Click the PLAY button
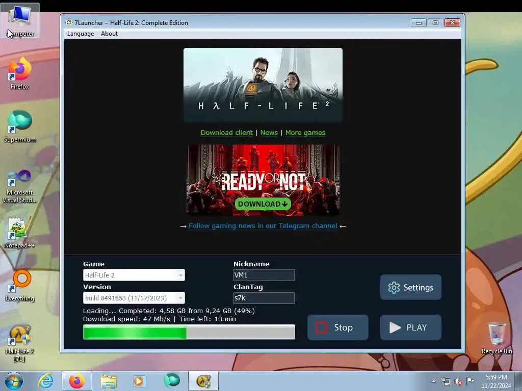The image size is (522, 391). pyautogui.click(x=411, y=327)
